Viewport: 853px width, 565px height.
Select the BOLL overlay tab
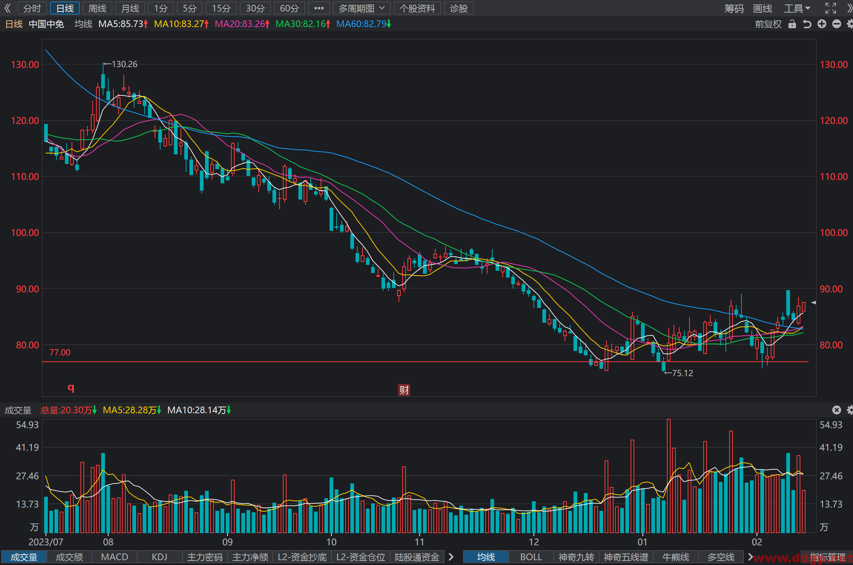(531, 557)
